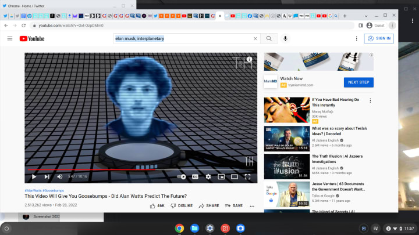Open menu for Bad Hearing video

click(x=370, y=100)
